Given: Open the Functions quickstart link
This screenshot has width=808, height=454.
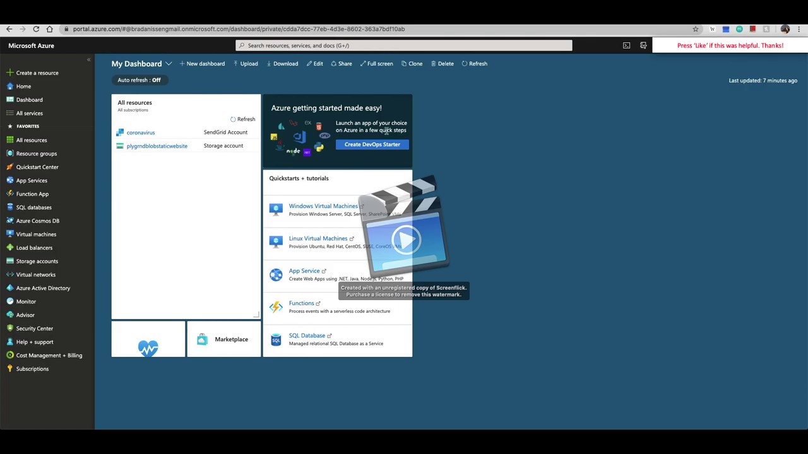Looking at the screenshot, I should pos(301,303).
